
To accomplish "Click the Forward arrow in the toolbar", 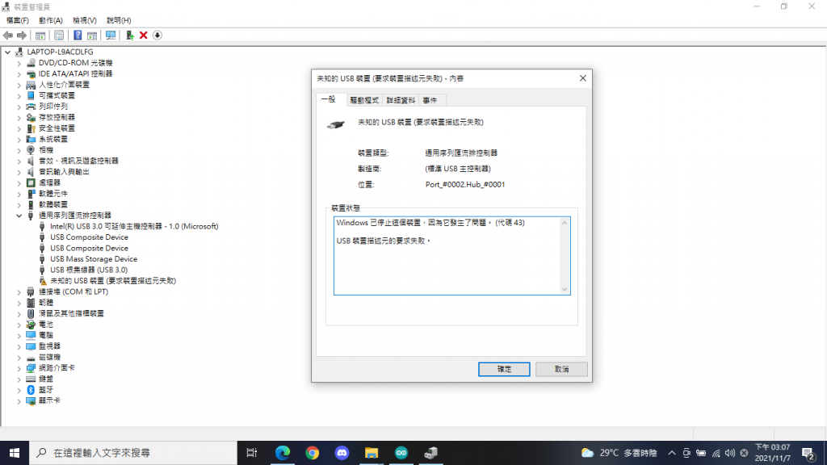I will [22, 36].
